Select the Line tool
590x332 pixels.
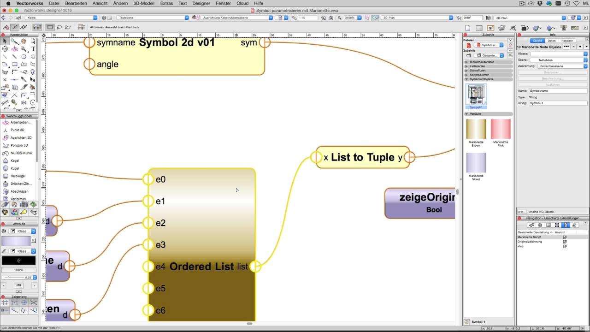point(5,57)
